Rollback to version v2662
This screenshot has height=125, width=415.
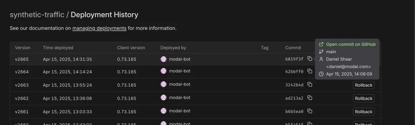363,98
